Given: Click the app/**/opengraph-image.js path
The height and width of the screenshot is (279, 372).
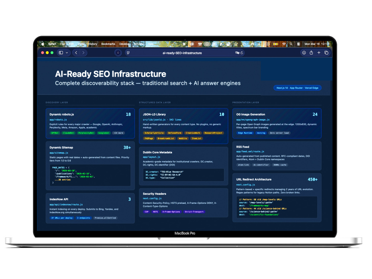Looking at the screenshot, I should click(x=253, y=119).
